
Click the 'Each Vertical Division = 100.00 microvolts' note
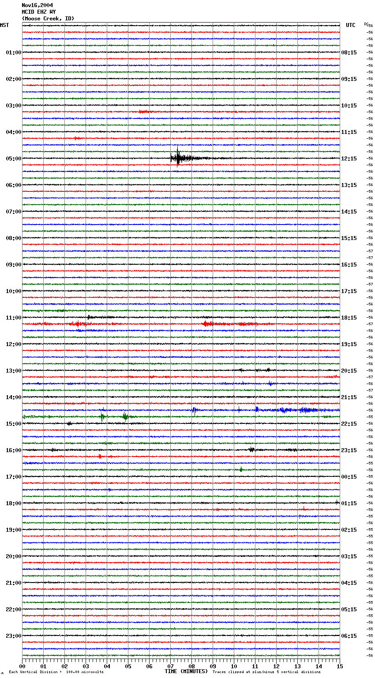coord(56,672)
